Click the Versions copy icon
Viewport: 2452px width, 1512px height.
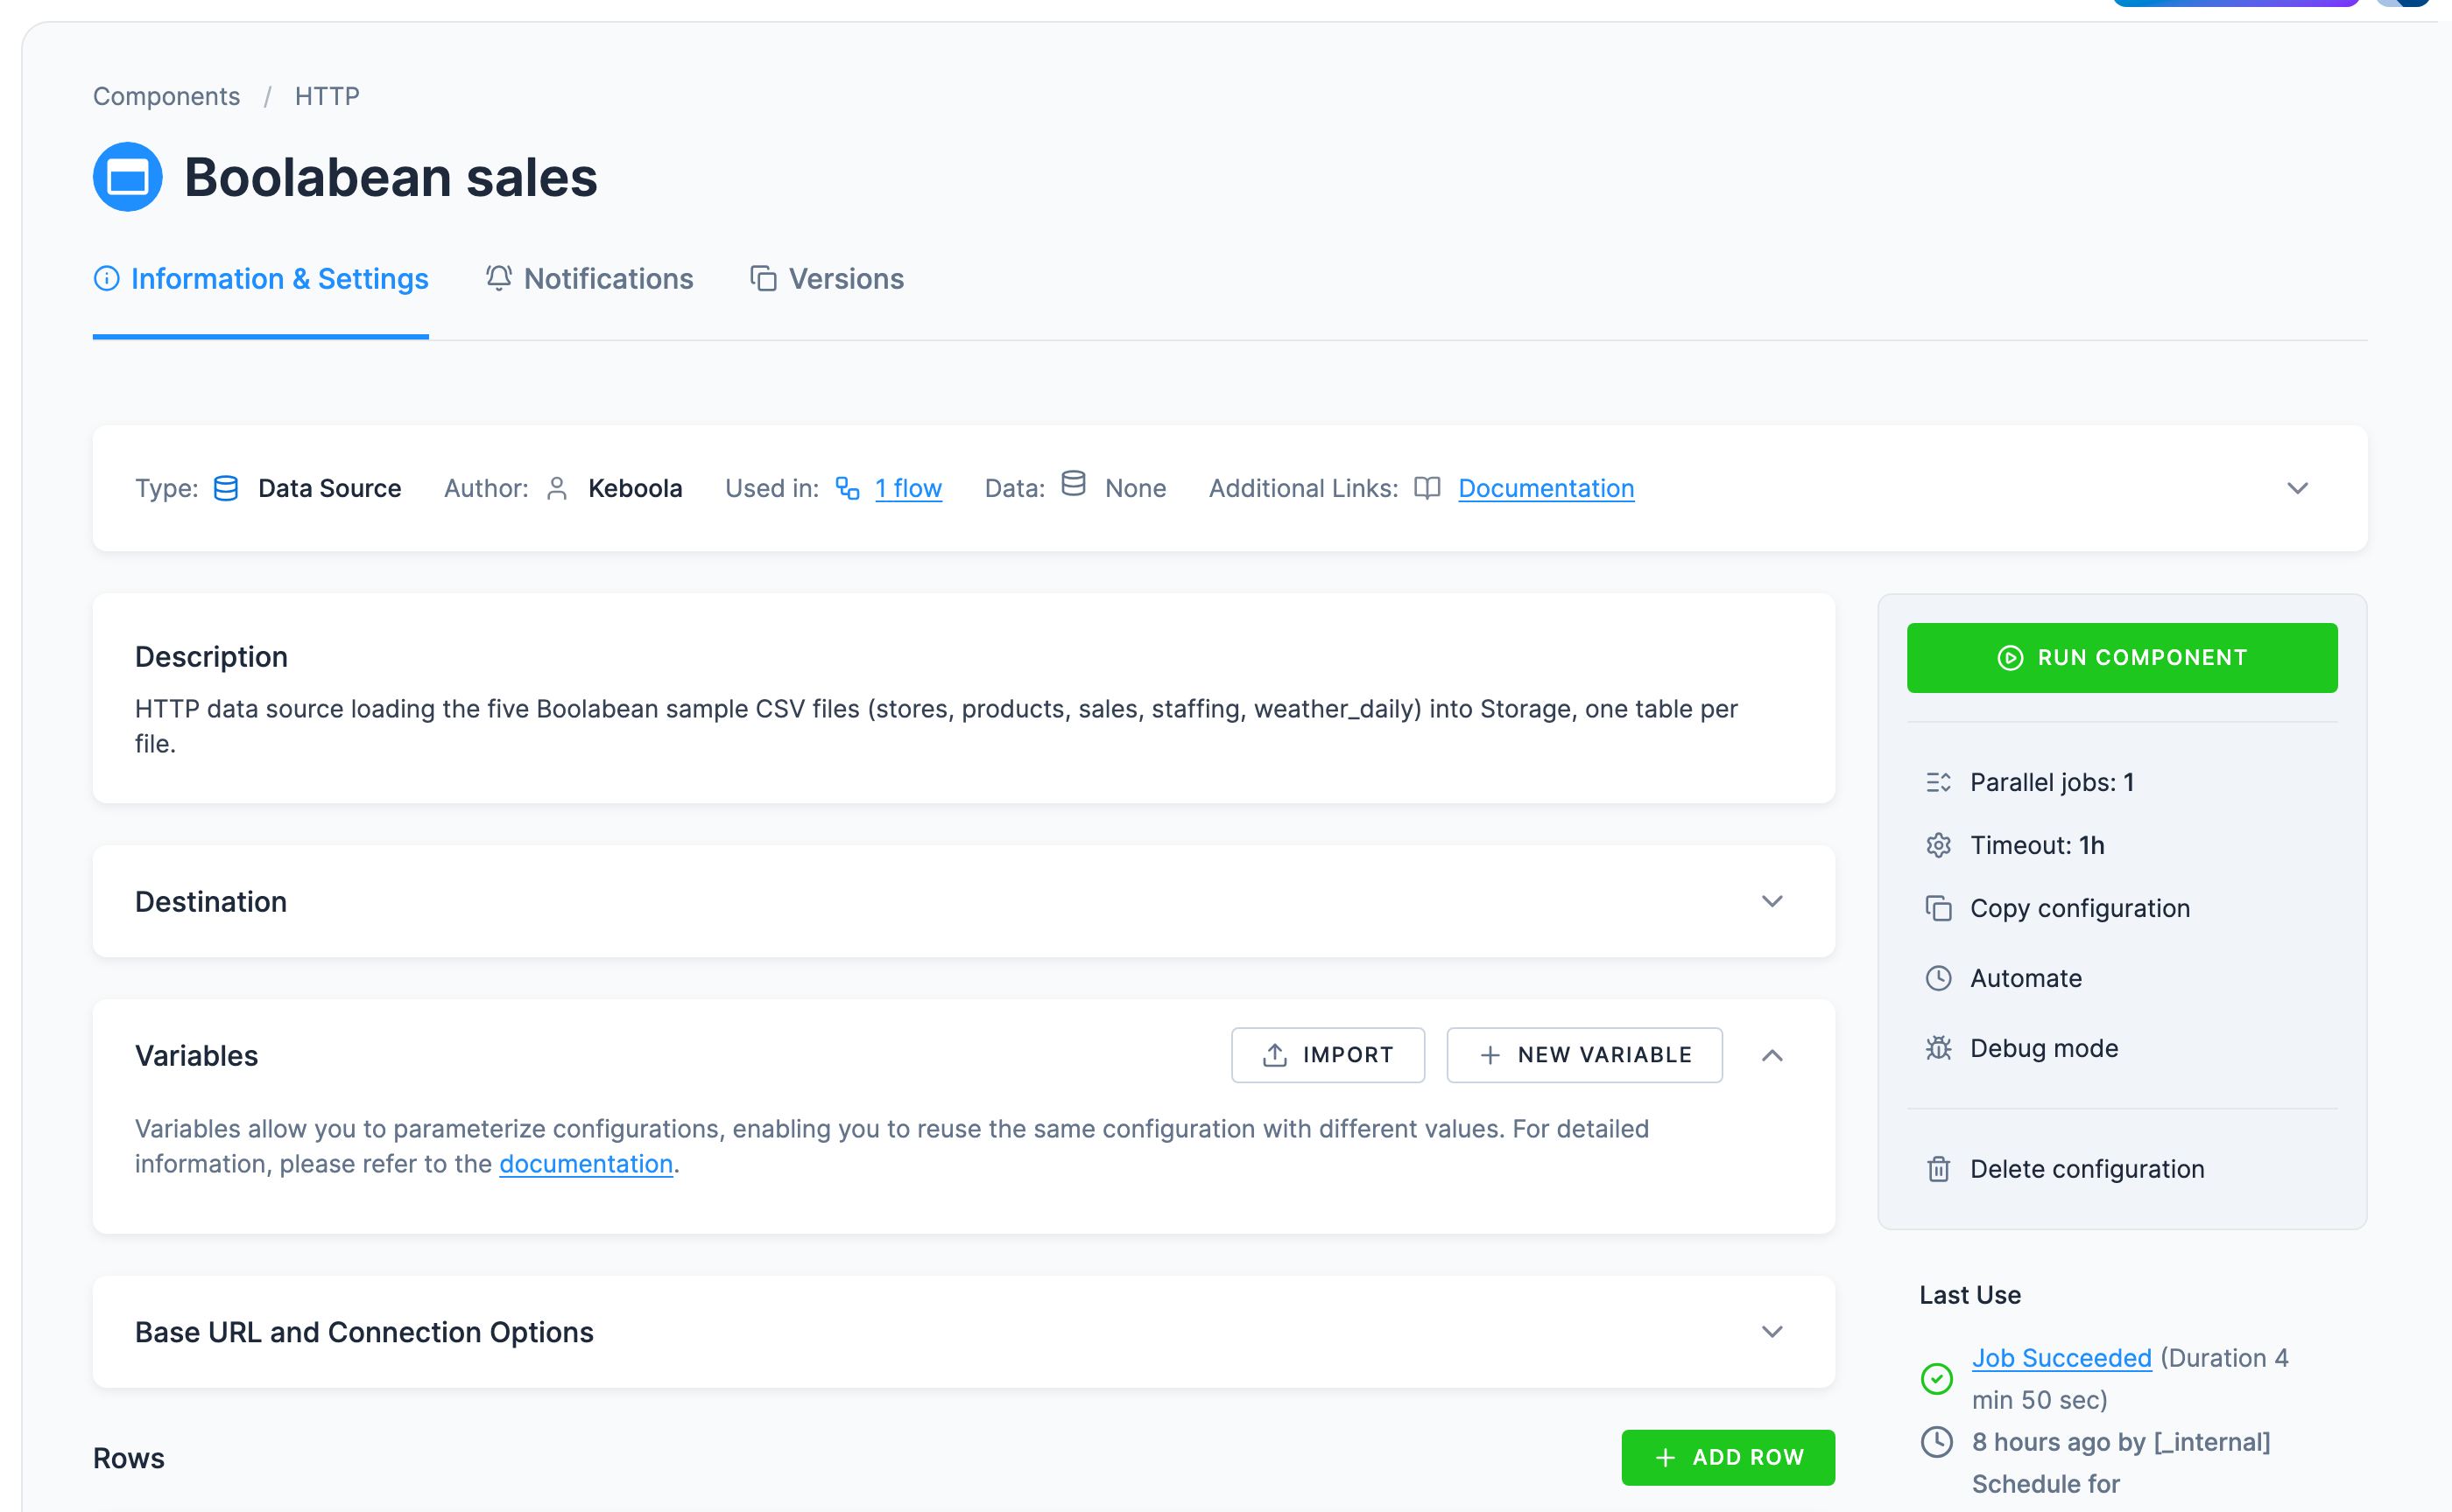(764, 278)
